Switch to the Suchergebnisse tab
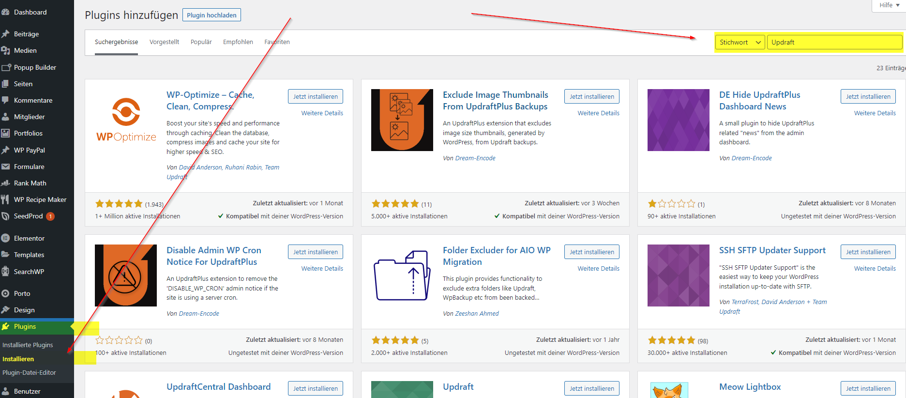This screenshot has height=398, width=906. pos(116,42)
